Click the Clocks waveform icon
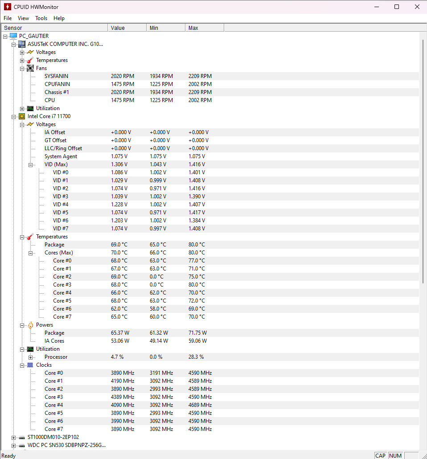 (30, 365)
